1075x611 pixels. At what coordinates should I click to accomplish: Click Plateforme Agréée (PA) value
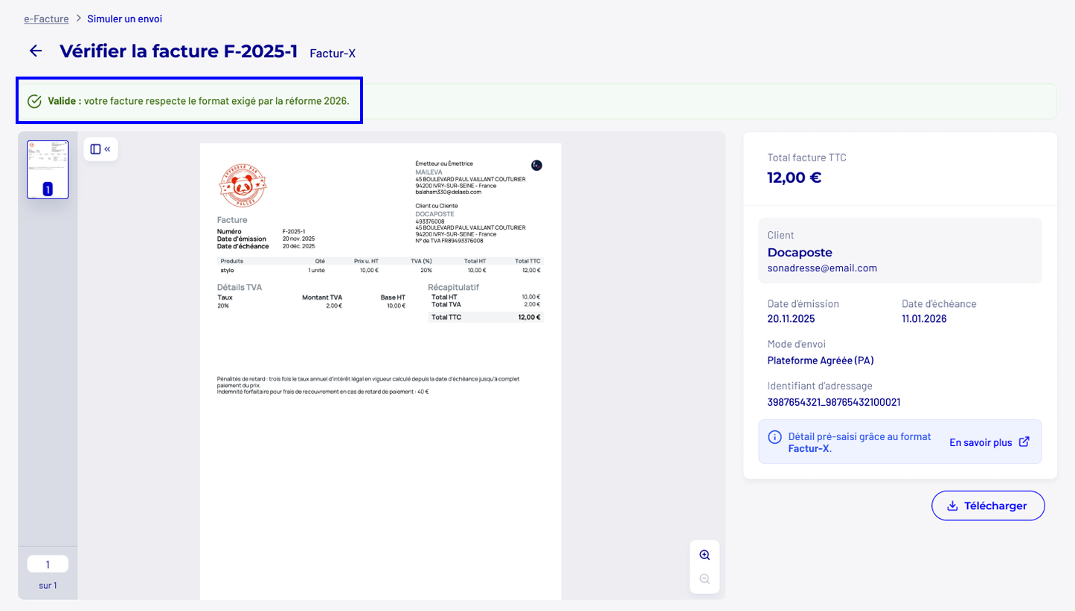pos(821,361)
